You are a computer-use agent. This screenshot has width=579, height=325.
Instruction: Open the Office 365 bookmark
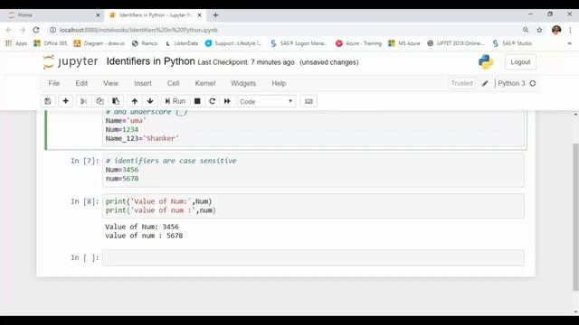click(x=51, y=43)
